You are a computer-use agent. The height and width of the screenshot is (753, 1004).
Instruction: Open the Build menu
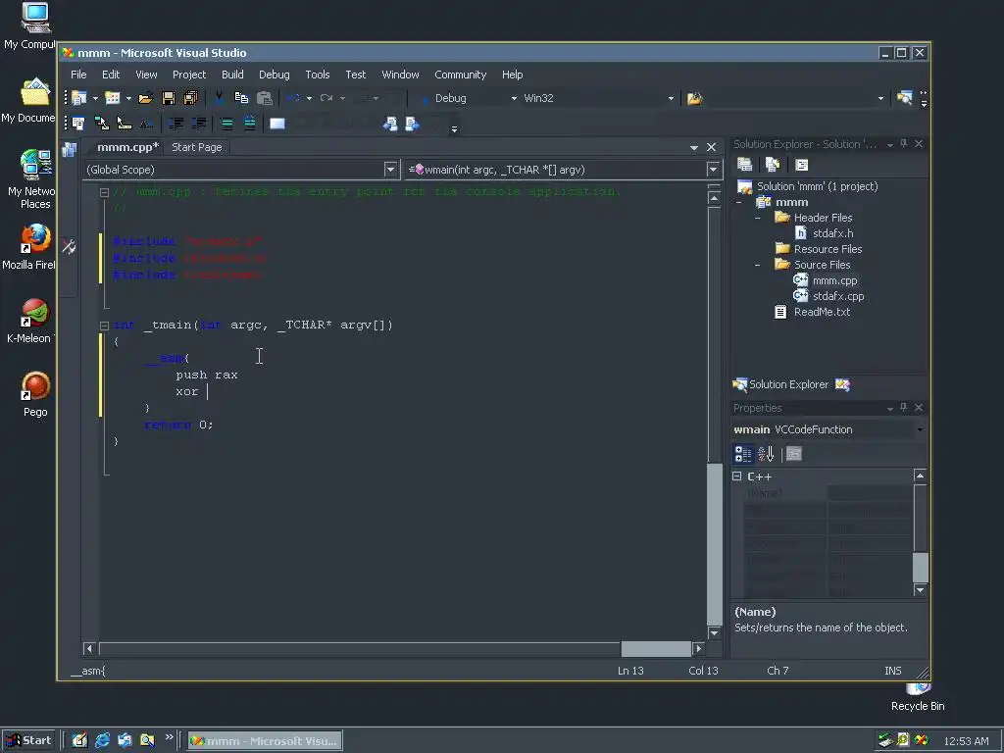232,75
